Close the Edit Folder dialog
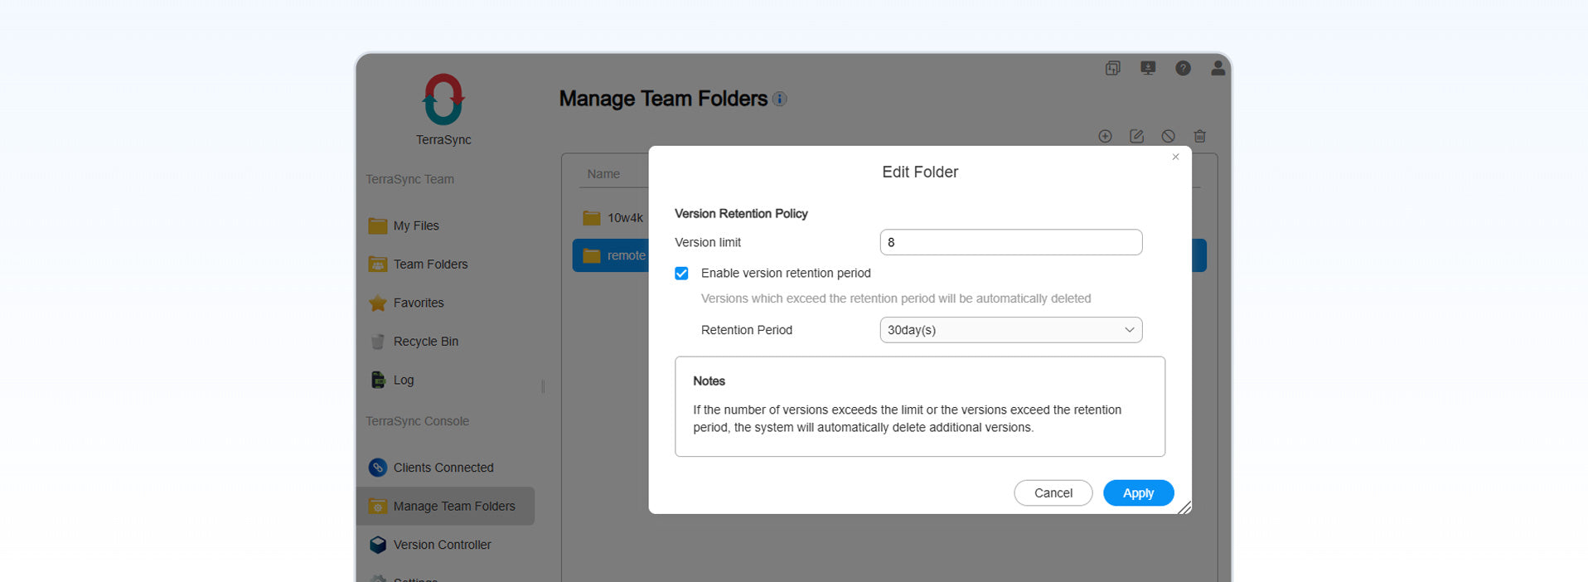The image size is (1588, 582). (x=1175, y=157)
